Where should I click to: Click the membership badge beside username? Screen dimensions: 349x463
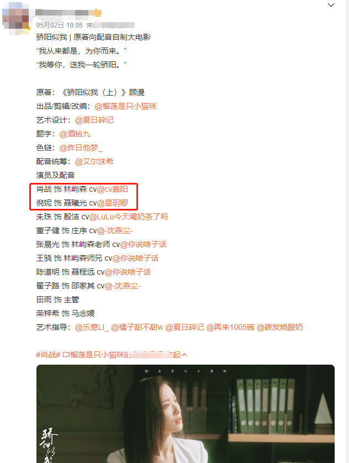98,13
